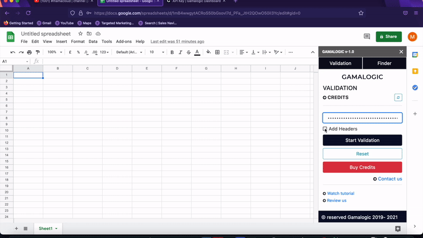423x238 pixels.
Task: Open the Google Calendar side panel icon
Action: coord(415,55)
